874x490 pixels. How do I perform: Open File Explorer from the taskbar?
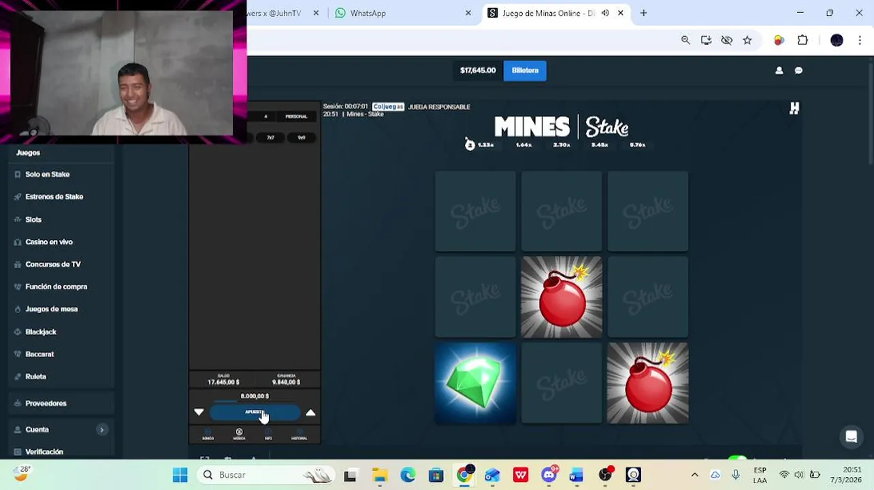[379, 475]
